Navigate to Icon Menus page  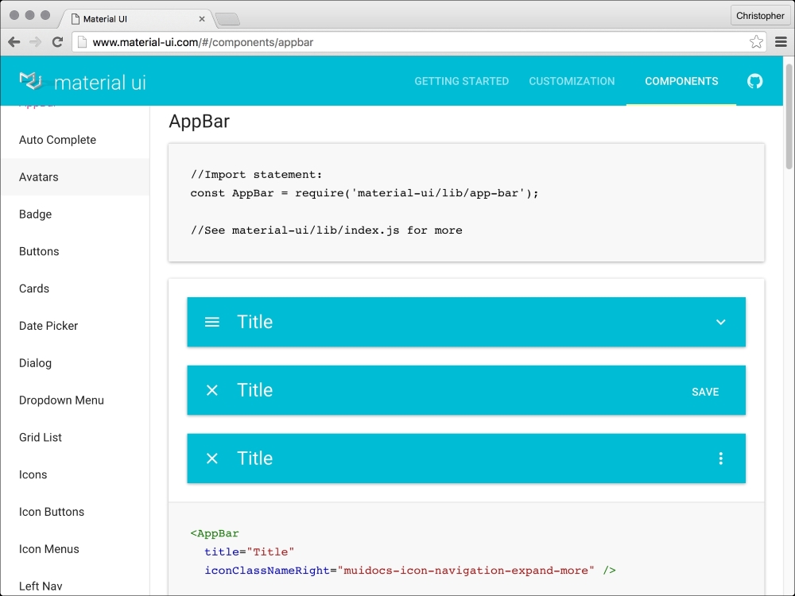click(x=75, y=549)
